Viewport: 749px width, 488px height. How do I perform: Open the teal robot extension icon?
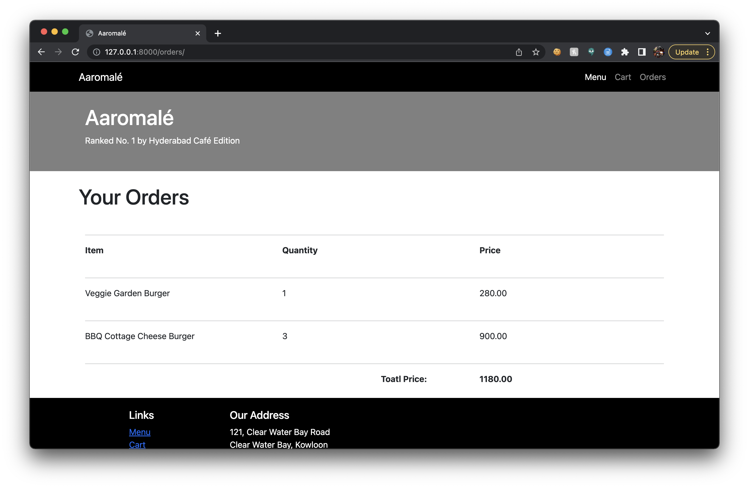[x=591, y=52]
